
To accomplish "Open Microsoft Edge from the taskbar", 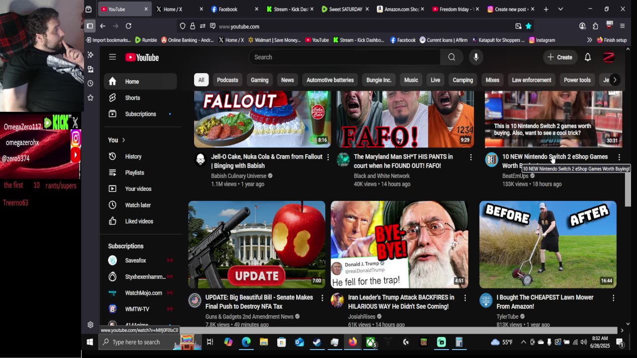I will point(246,342).
